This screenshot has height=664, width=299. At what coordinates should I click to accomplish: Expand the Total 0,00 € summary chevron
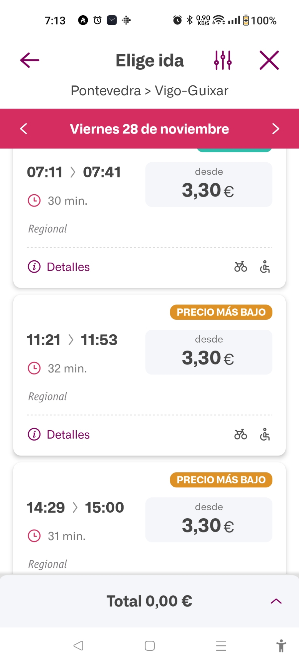[x=276, y=601]
